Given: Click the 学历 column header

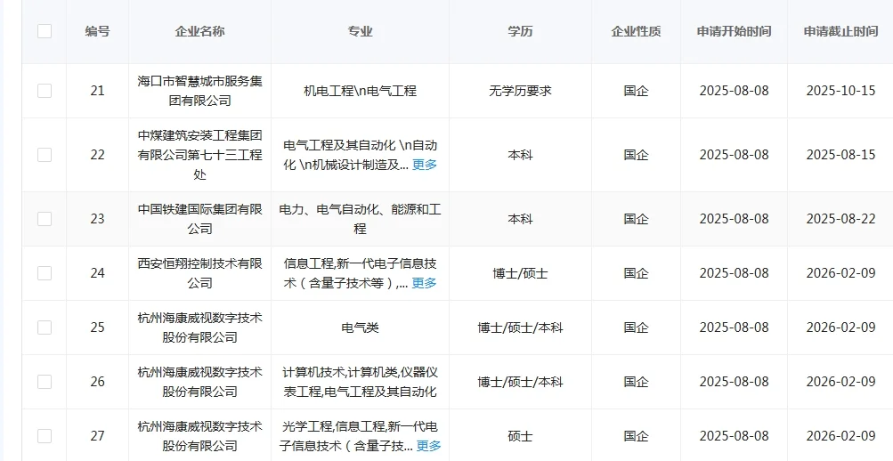Looking at the screenshot, I should (x=520, y=31).
